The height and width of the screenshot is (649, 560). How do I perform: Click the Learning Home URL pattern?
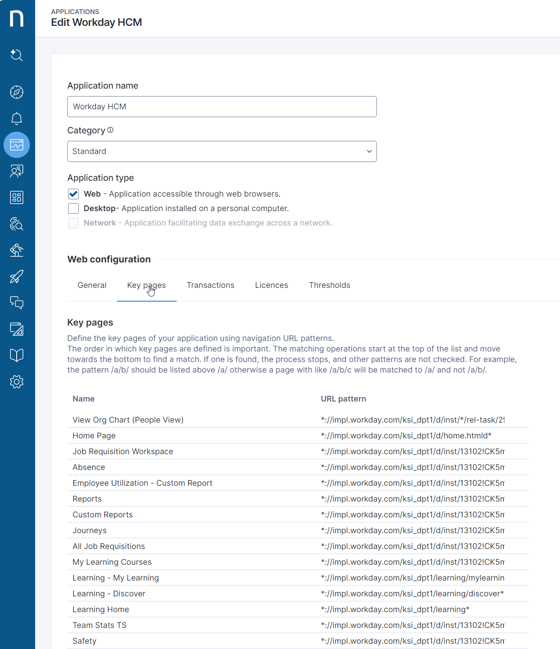coord(395,610)
